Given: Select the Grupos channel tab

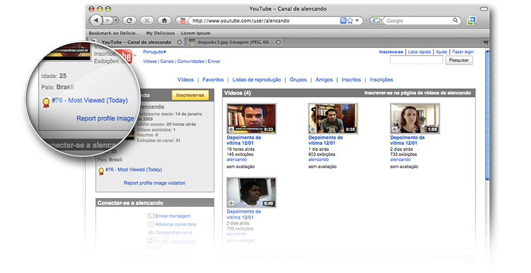Looking at the screenshot, I should coord(298,80).
